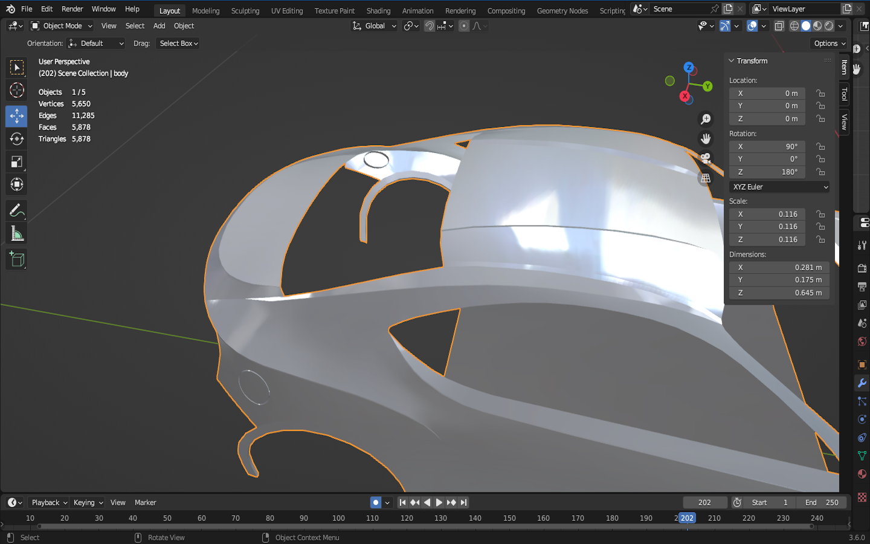Open the Tool sidebar tab
Image resolution: width=870 pixels, height=544 pixels.
click(x=844, y=94)
